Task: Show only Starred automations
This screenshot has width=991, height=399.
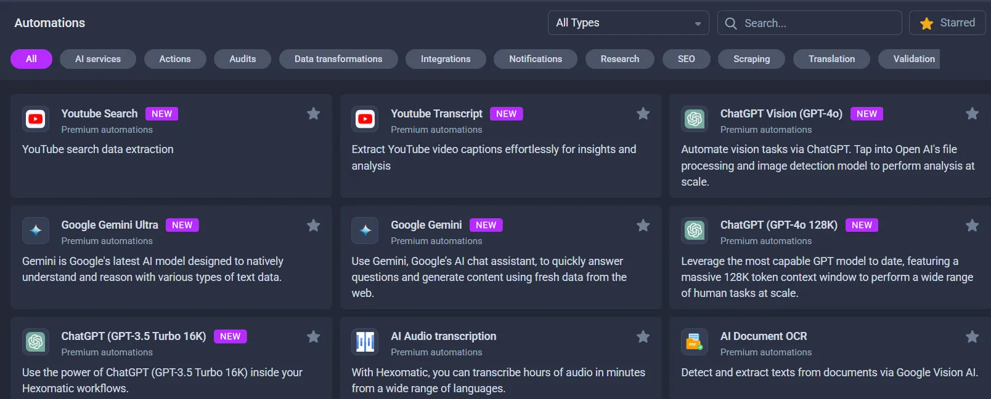Action: 947,23
